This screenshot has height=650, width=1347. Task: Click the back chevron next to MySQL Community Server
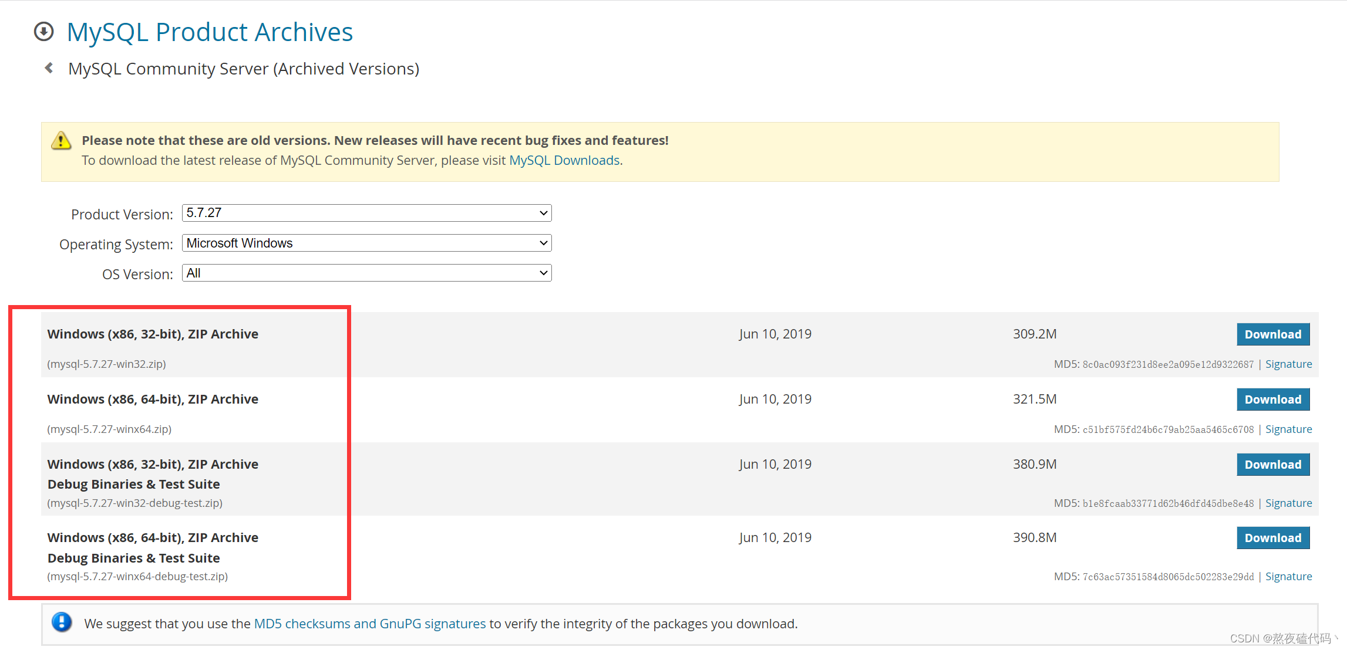pyautogui.click(x=49, y=68)
